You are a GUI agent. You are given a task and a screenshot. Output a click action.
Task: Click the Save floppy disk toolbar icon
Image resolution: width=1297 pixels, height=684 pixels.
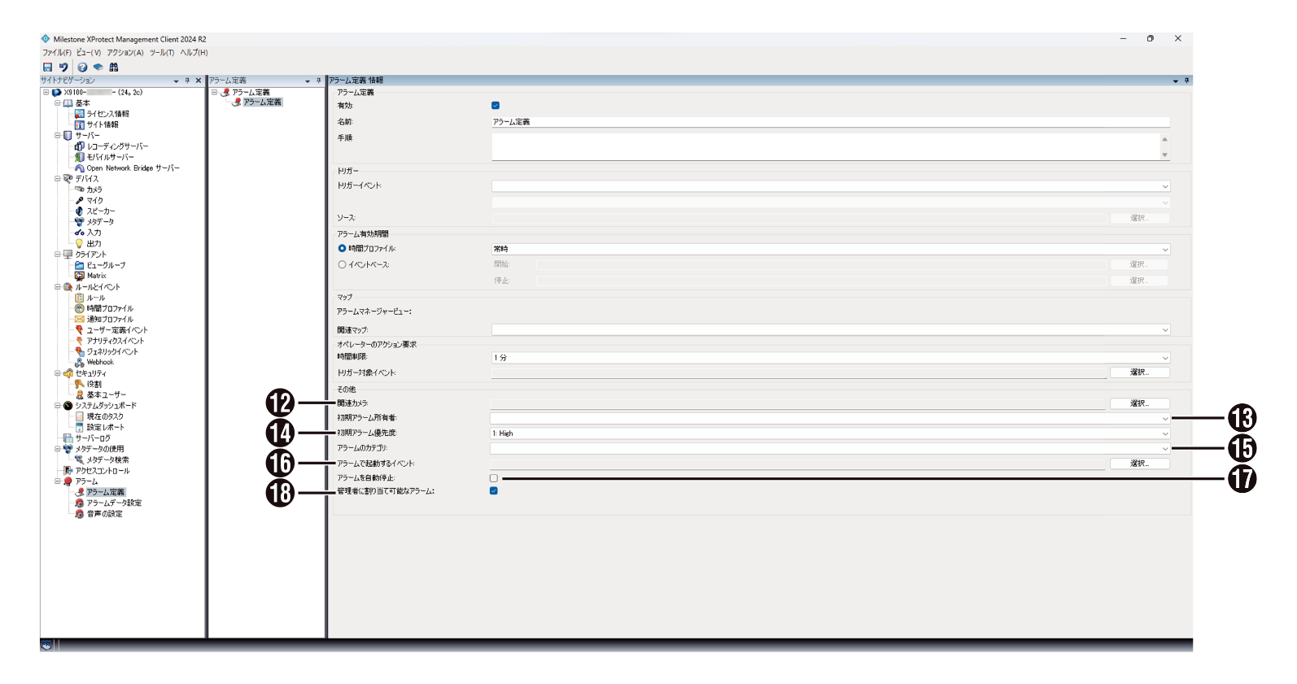tap(47, 68)
